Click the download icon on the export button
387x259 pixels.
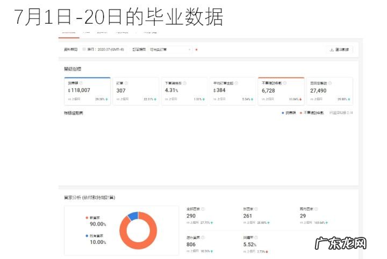tap(332, 50)
